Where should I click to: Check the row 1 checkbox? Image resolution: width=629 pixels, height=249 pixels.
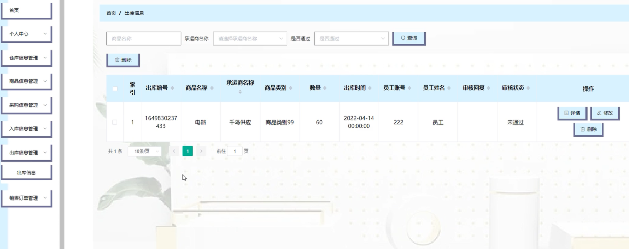[115, 122]
